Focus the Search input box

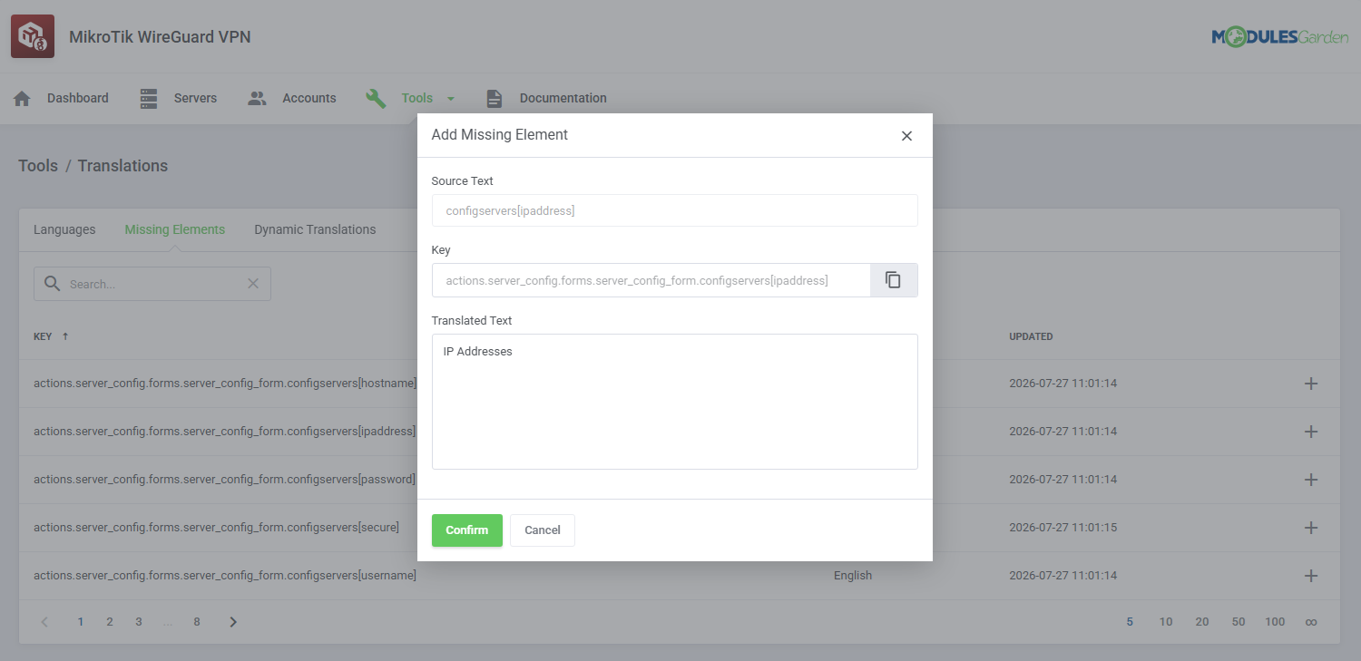click(152, 284)
